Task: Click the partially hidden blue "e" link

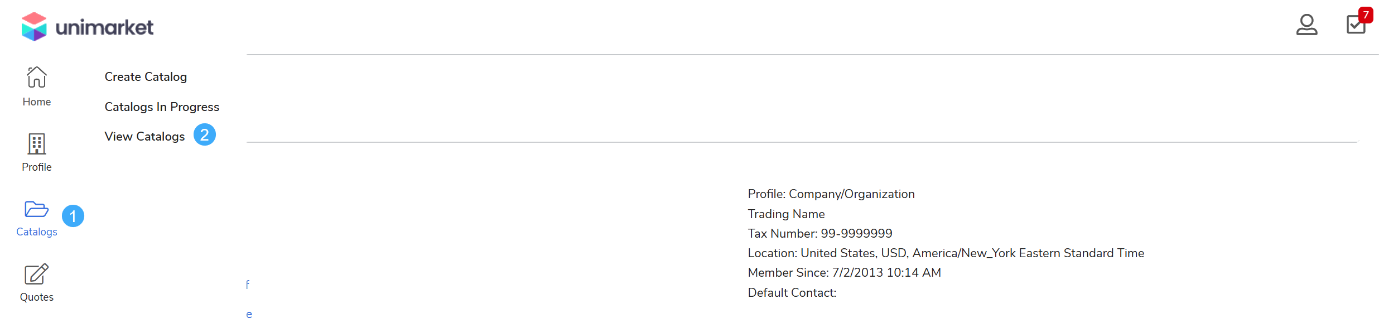Action: pyautogui.click(x=249, y=315)
